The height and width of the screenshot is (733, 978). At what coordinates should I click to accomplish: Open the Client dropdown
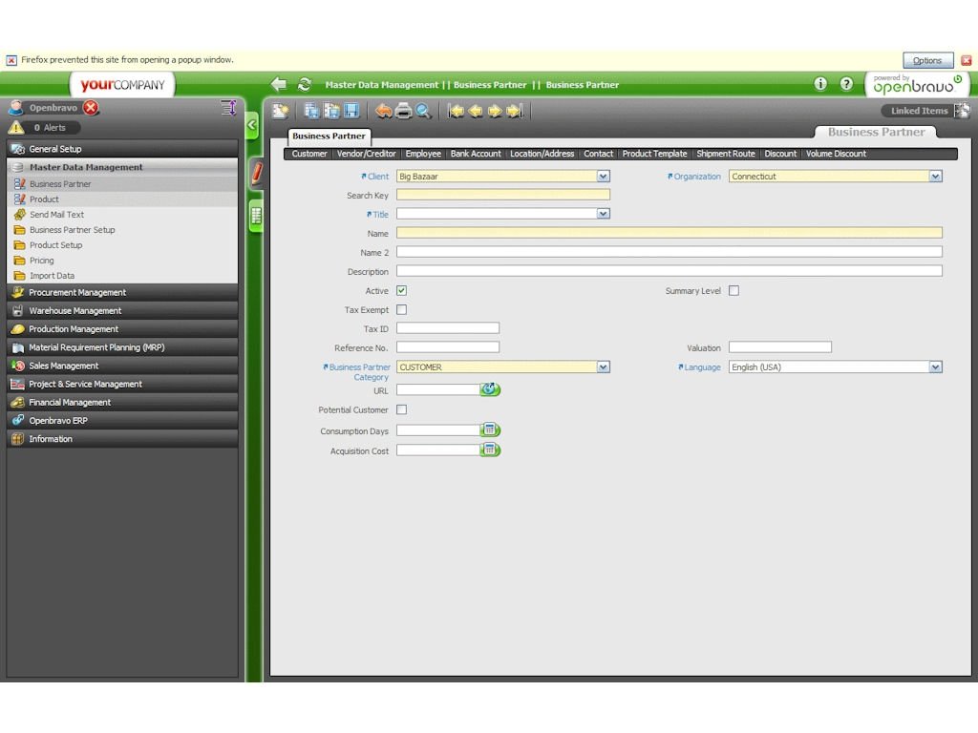(x=604, y=177)
